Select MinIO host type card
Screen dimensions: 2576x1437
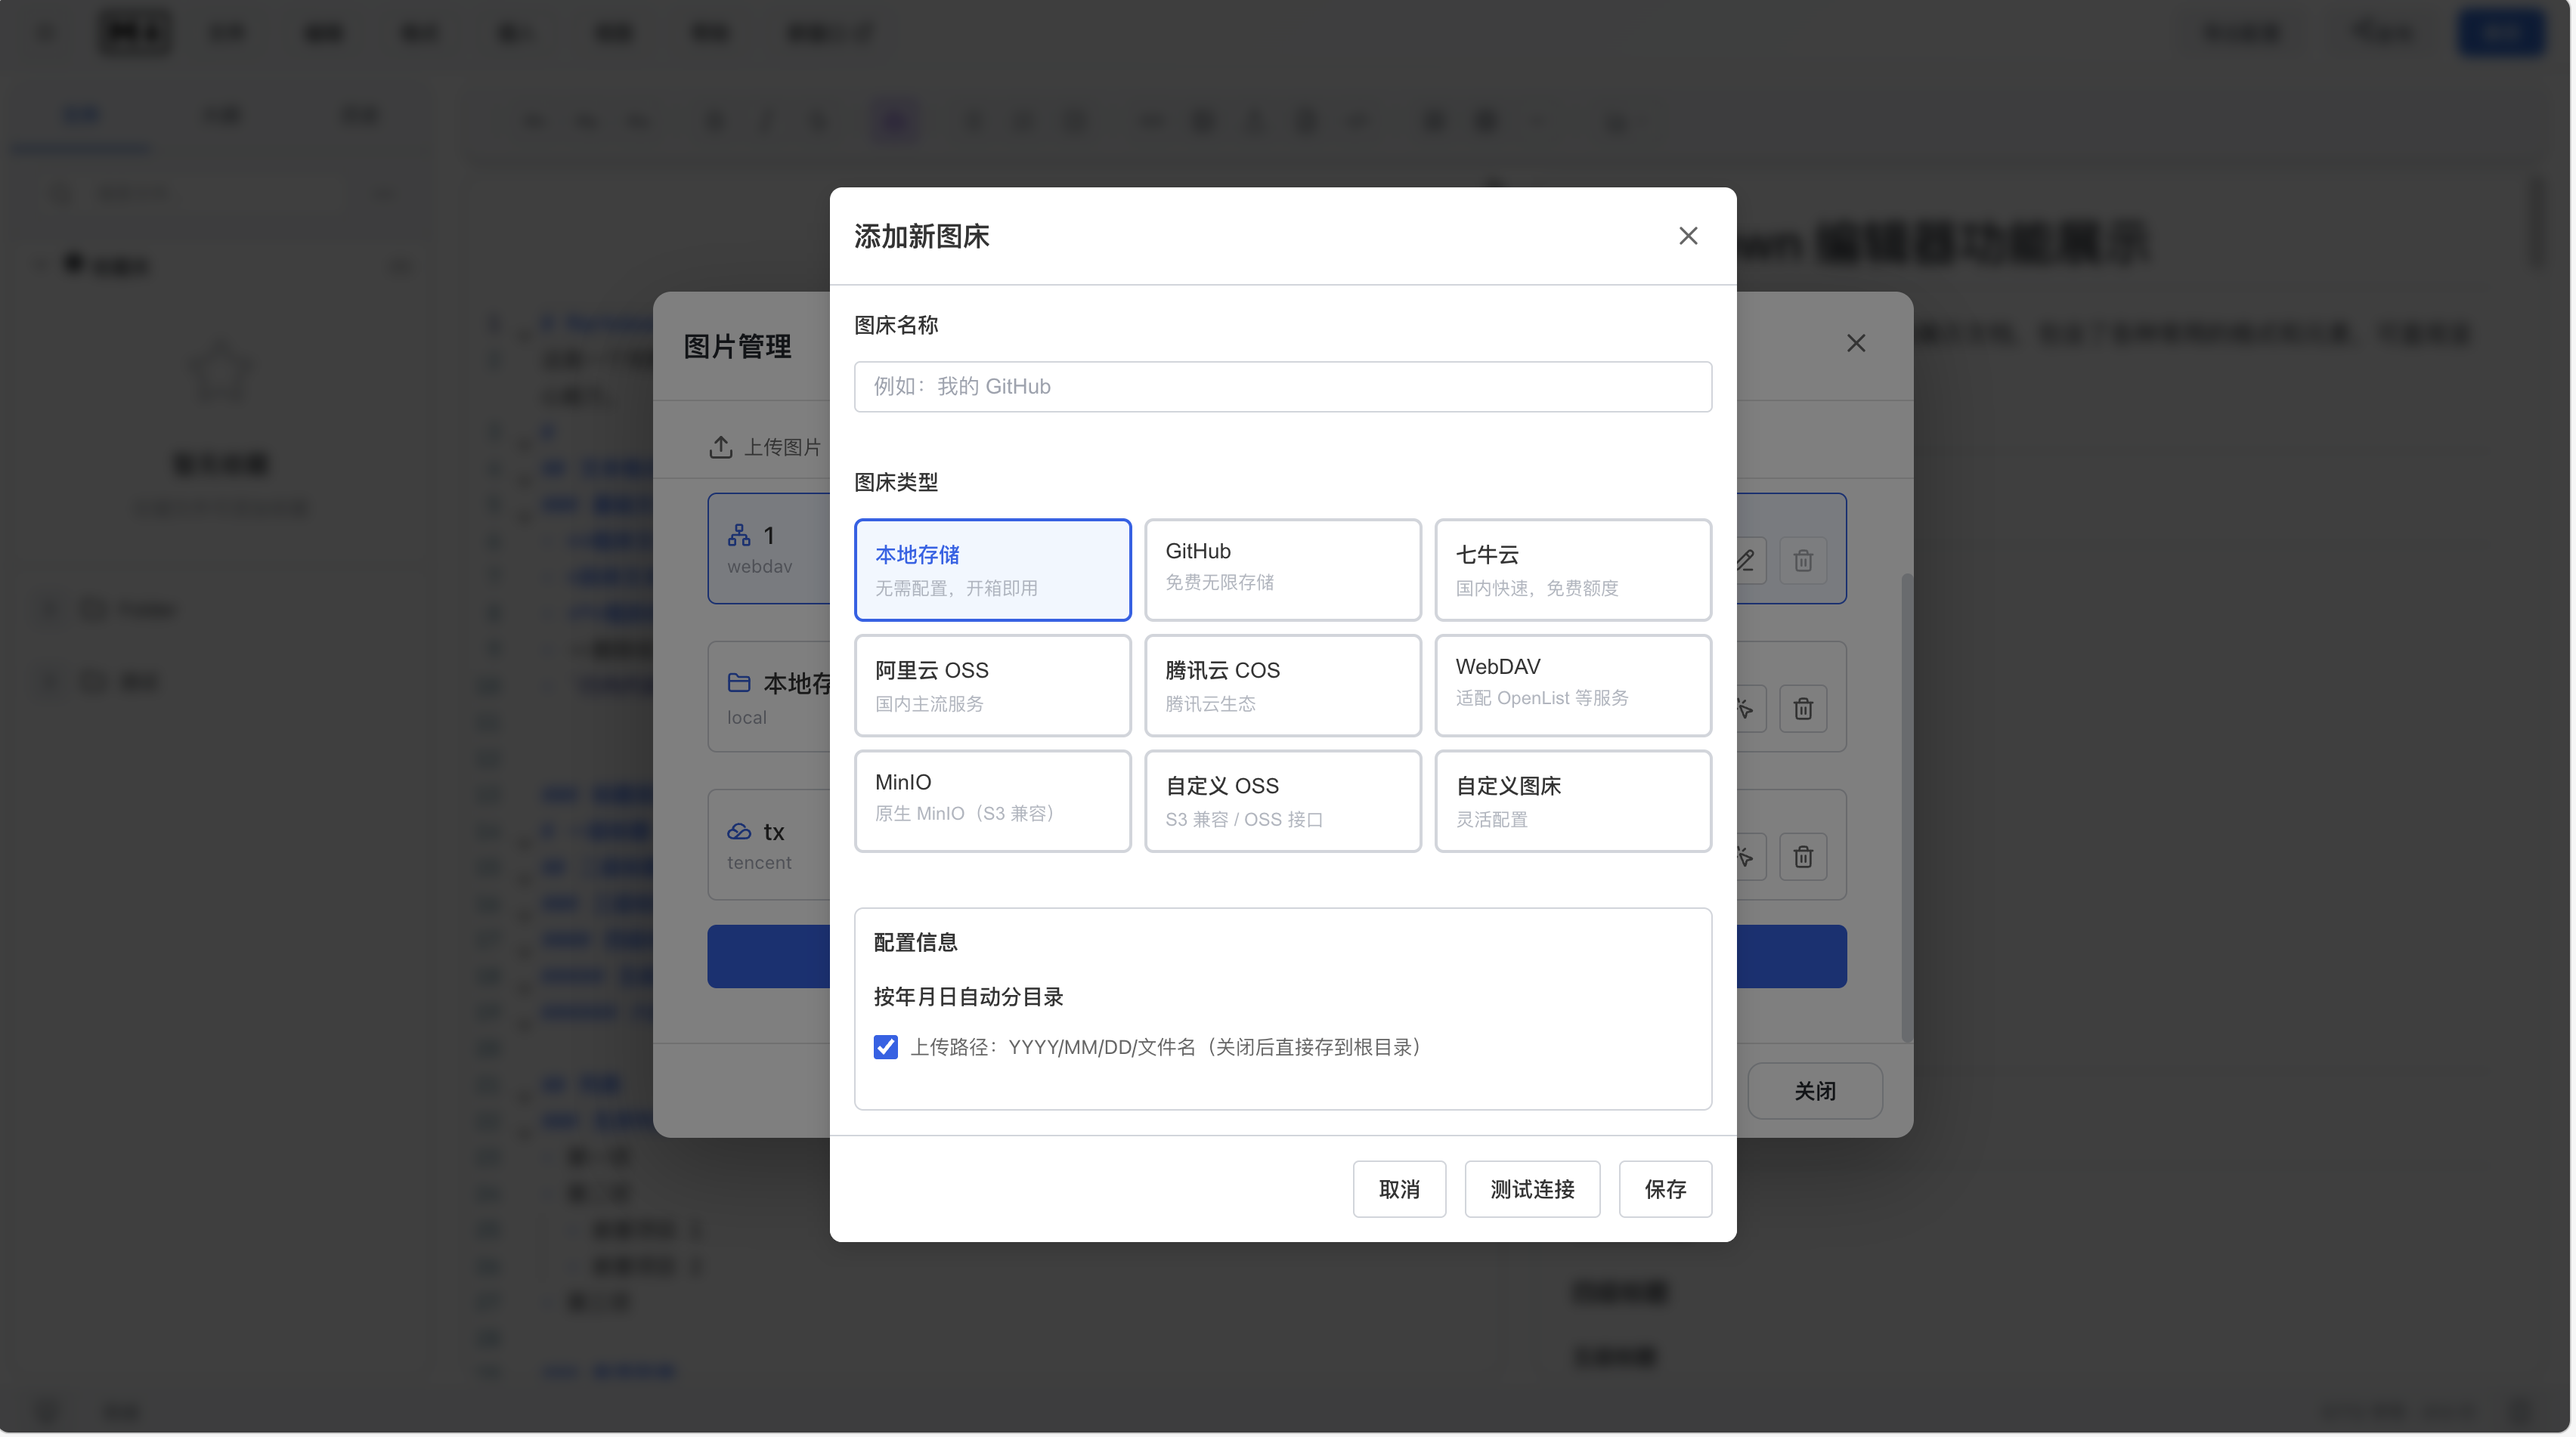tap(992, 800)
